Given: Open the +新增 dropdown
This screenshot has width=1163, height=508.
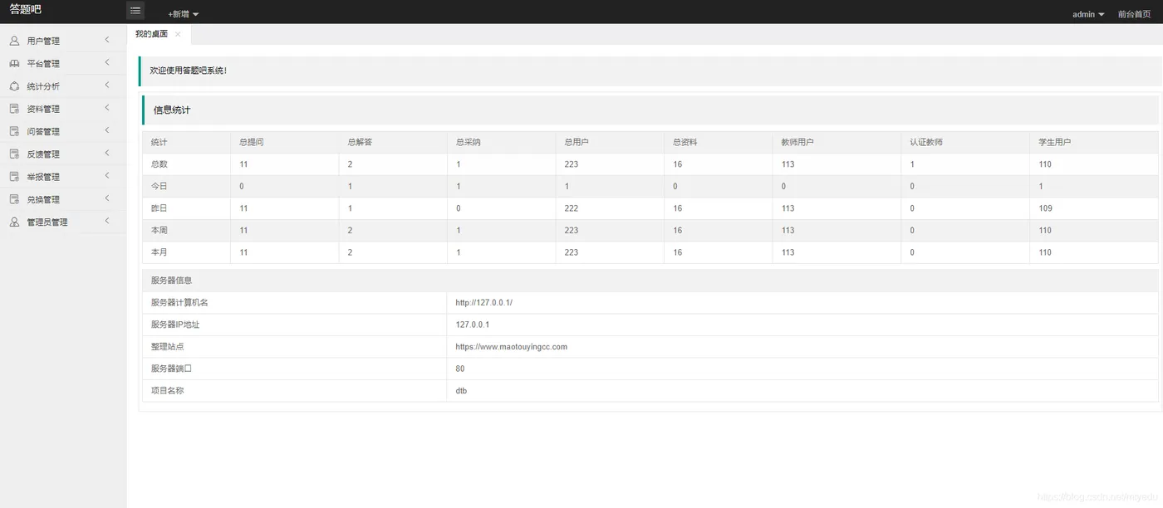Looking at the screenshot, I should 183,14.
